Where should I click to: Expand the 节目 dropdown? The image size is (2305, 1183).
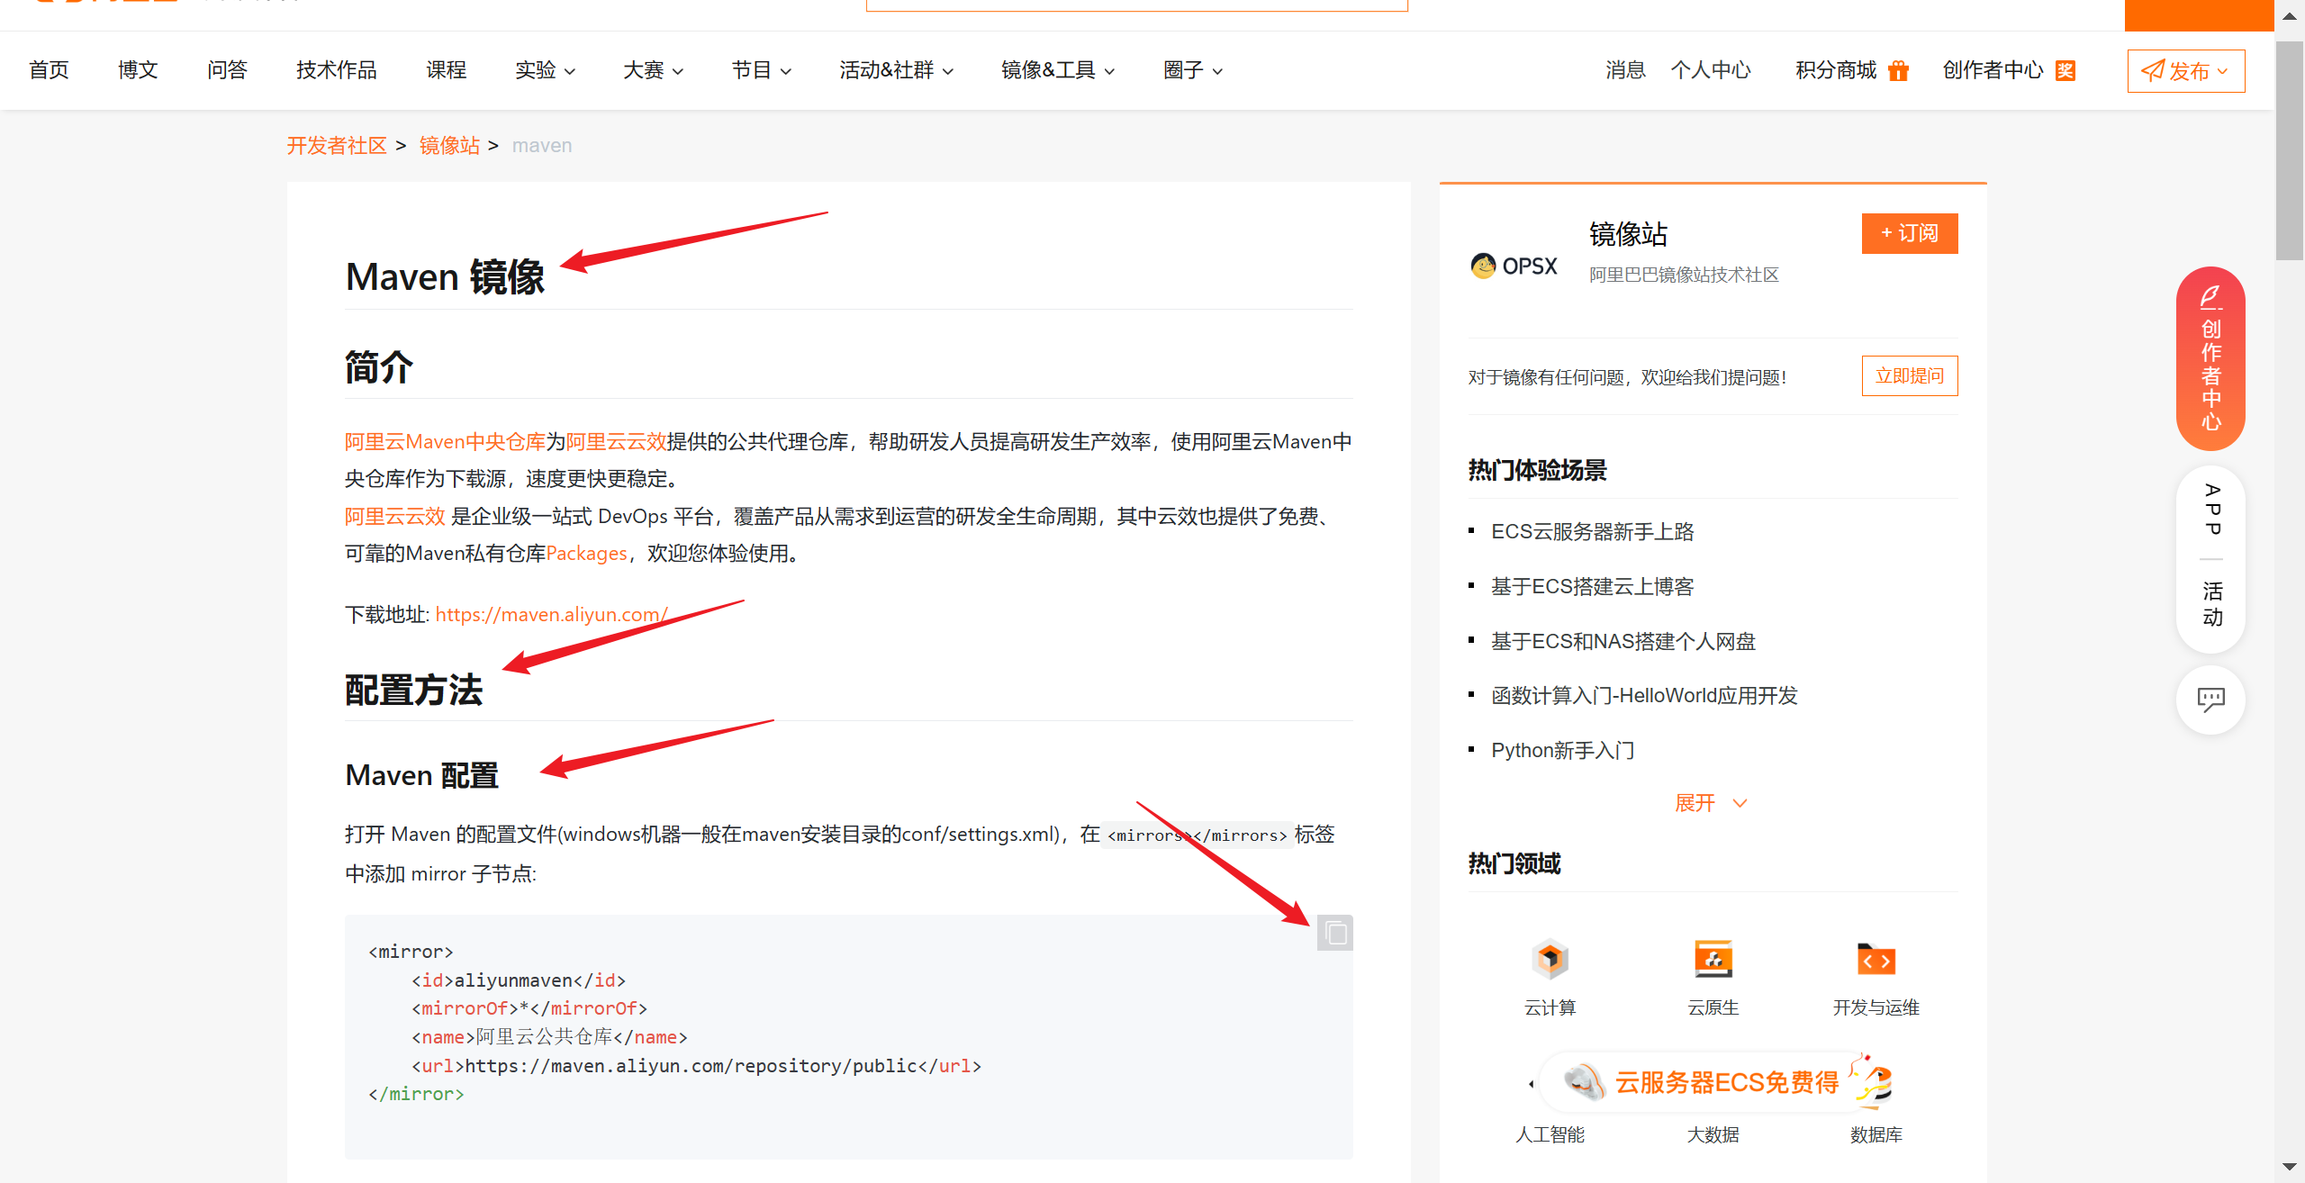[x=761, y=70]
